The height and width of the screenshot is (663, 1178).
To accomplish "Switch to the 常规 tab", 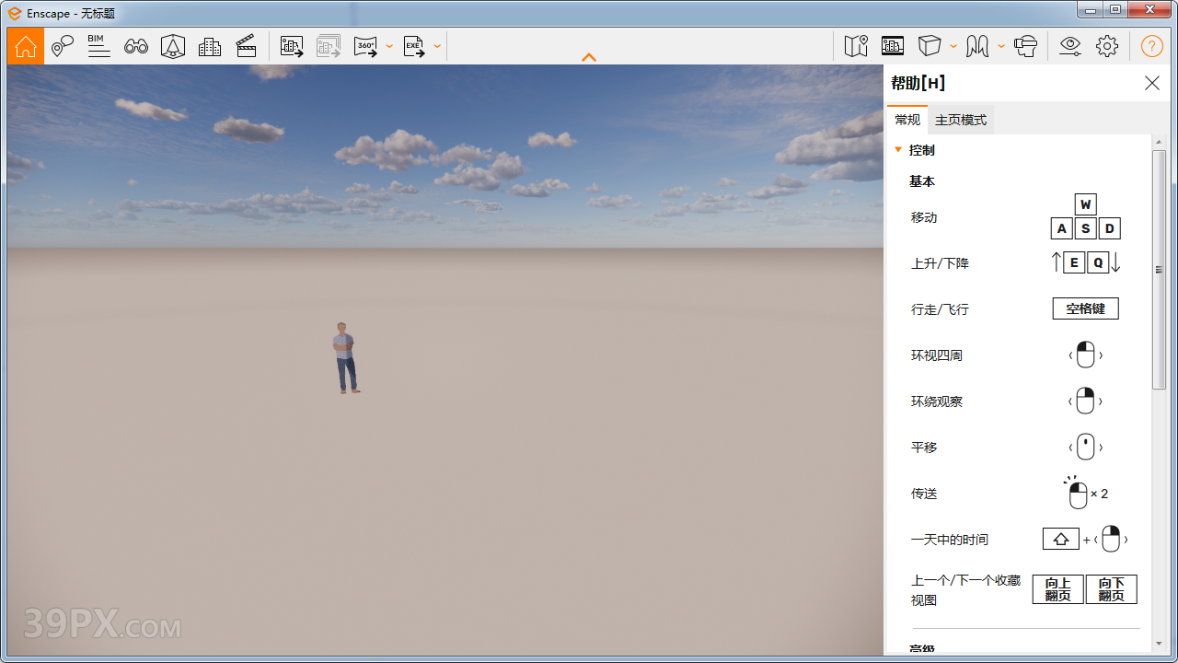I will [x=907, y=119].
